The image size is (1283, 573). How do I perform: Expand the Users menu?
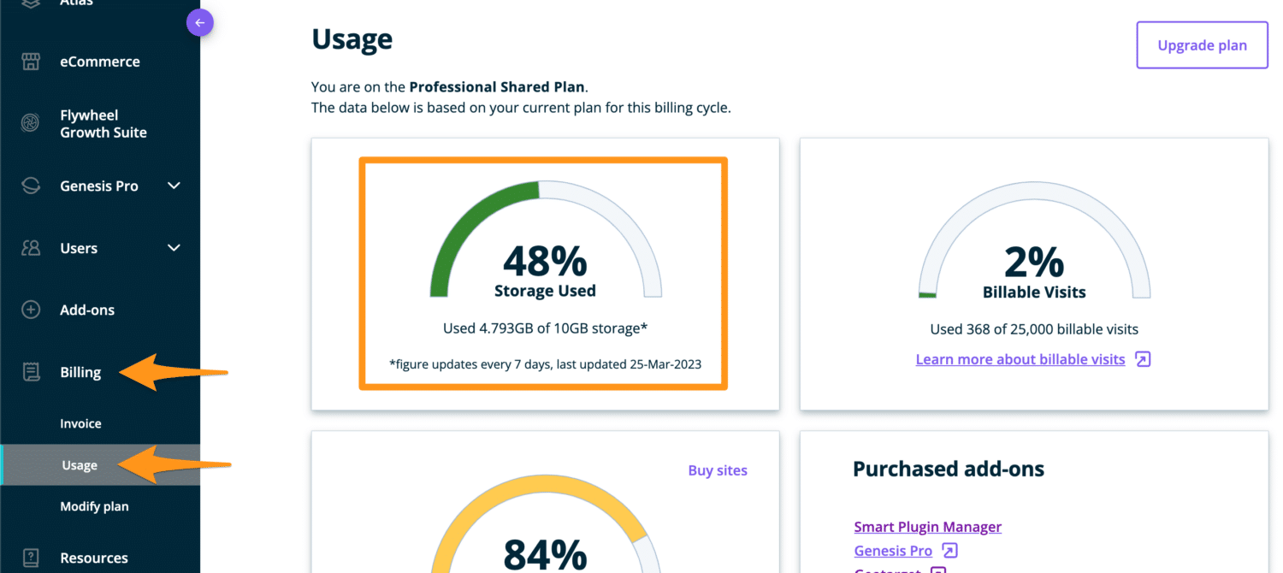tap(174, 247)
